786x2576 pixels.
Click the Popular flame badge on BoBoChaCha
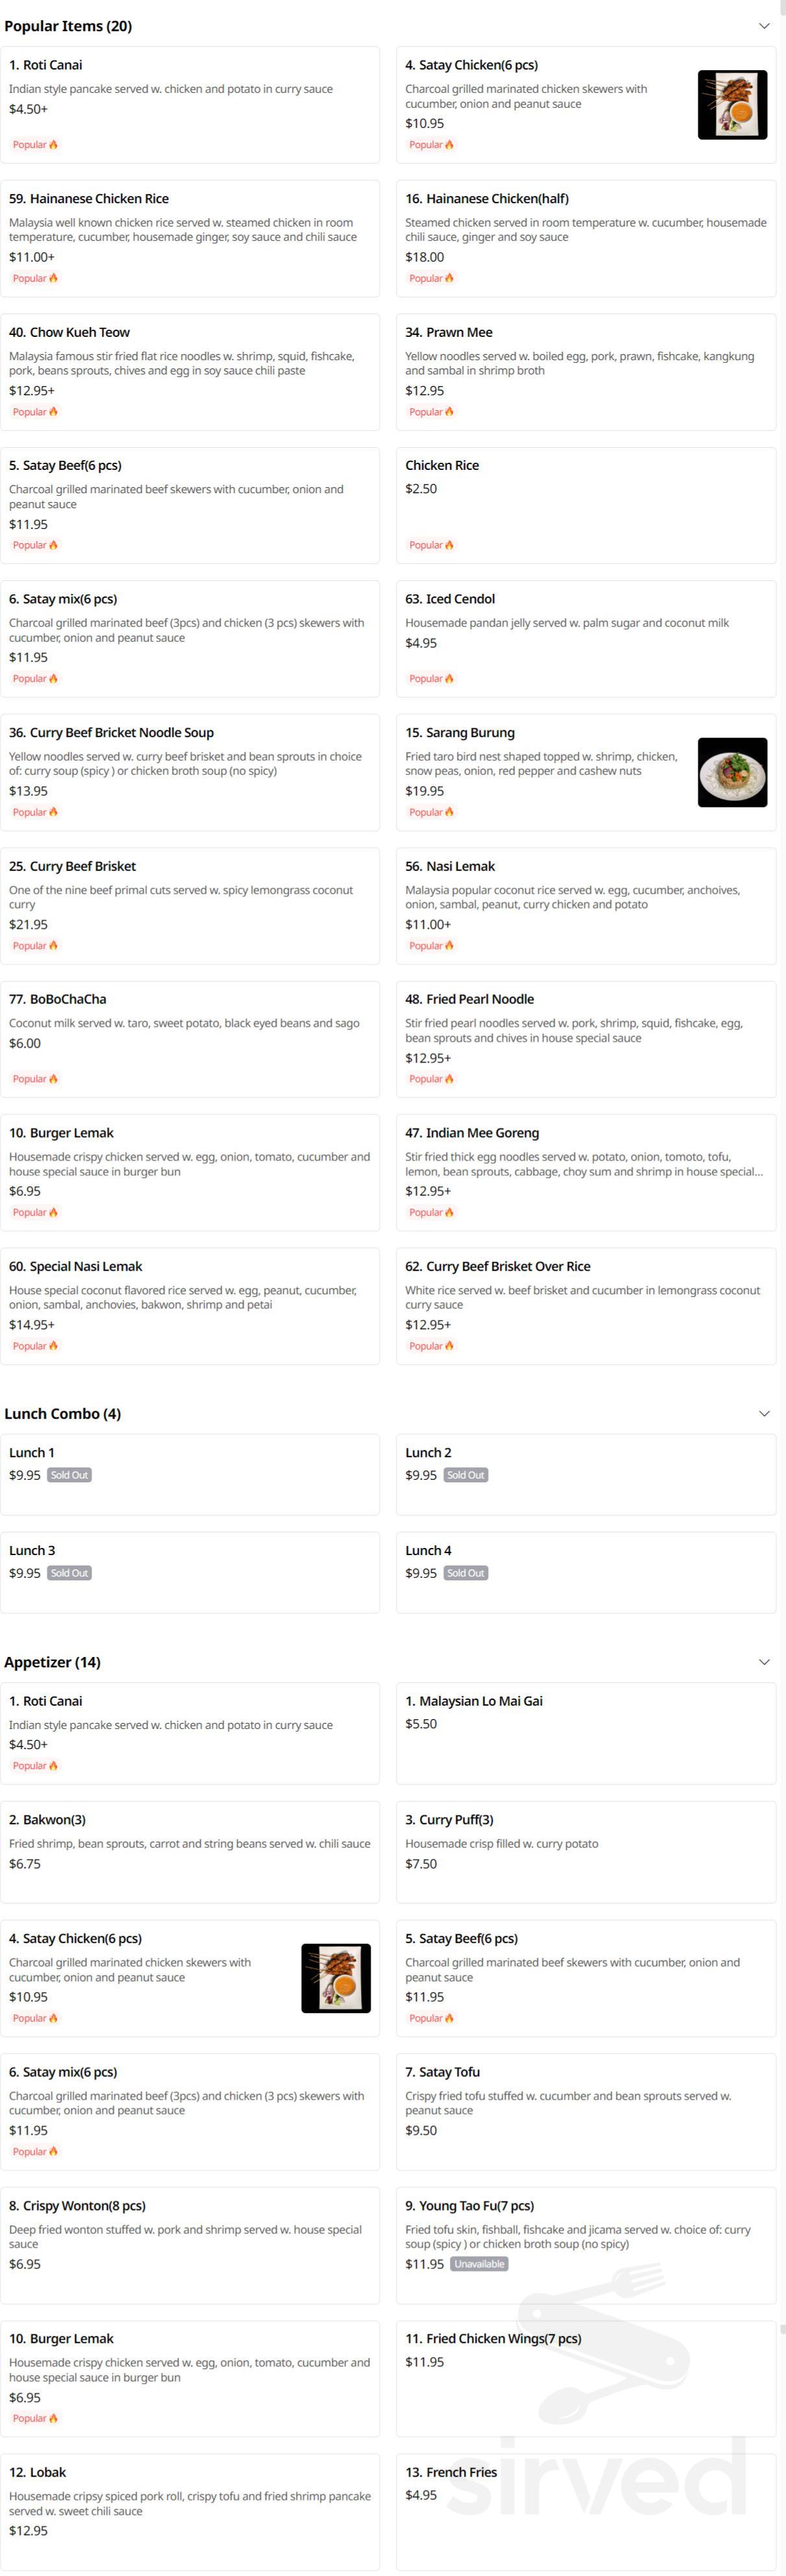35,1079
